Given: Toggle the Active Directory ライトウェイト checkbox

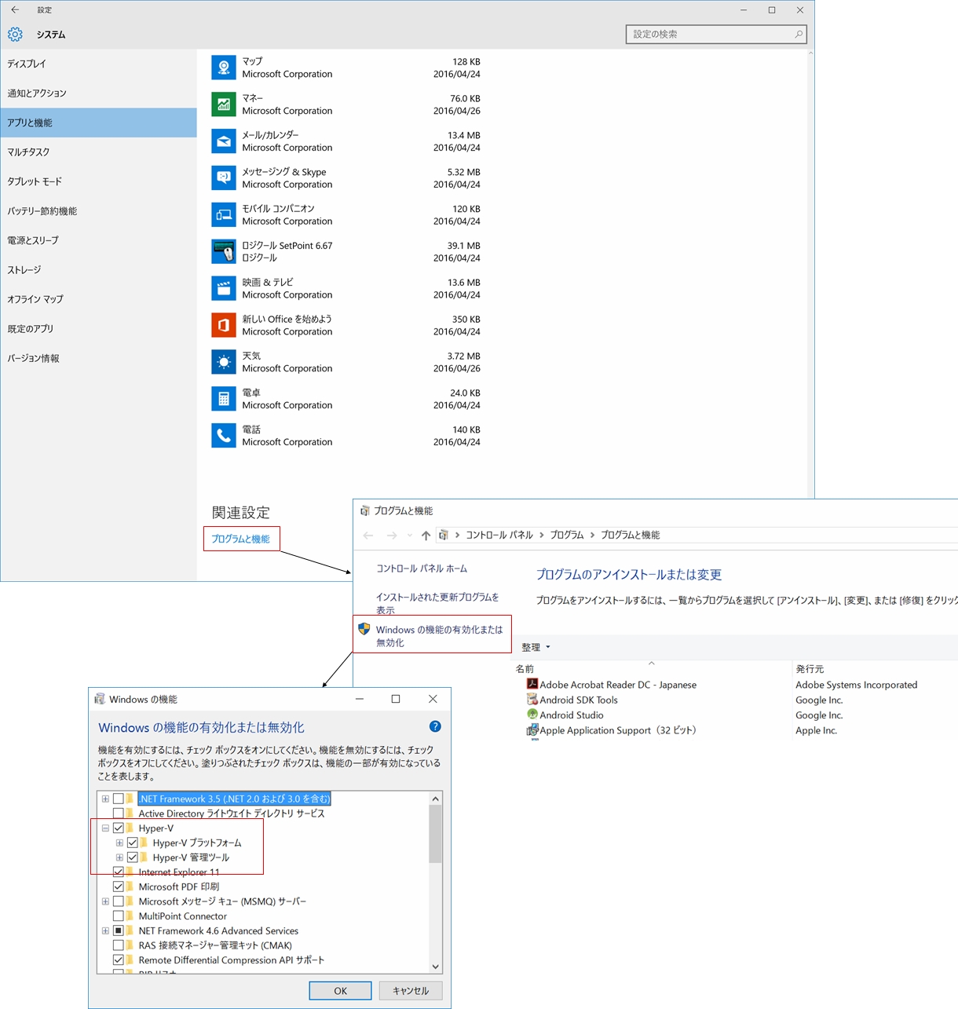Looking at the screenshot, I should point(119,813).
